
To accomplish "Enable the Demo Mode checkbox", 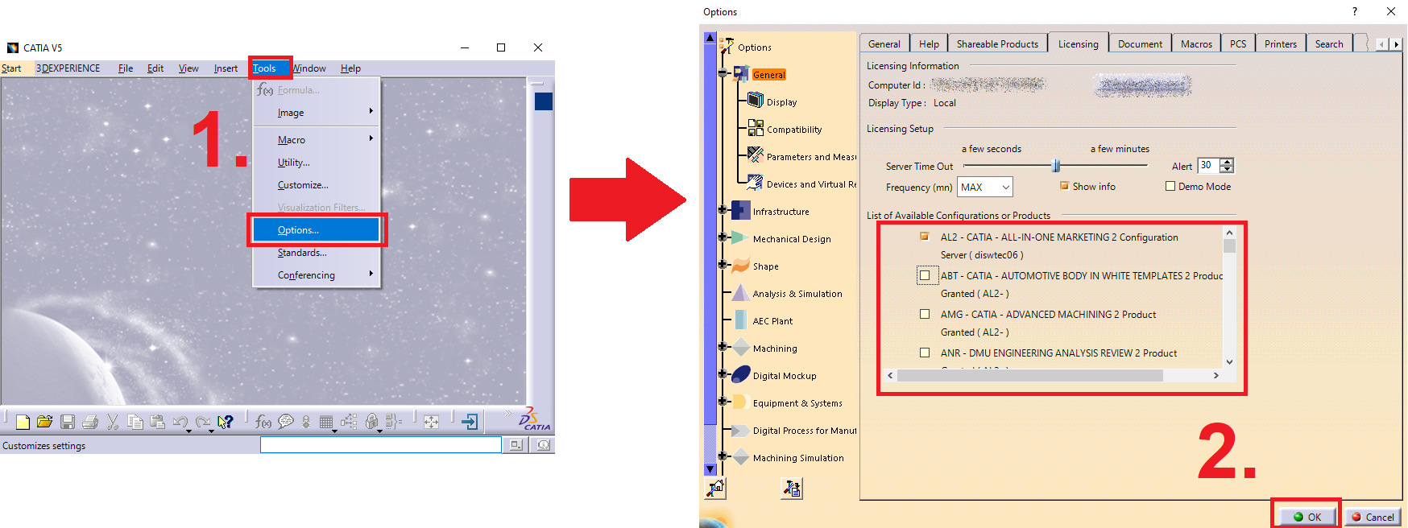I will click(1170, 187).
